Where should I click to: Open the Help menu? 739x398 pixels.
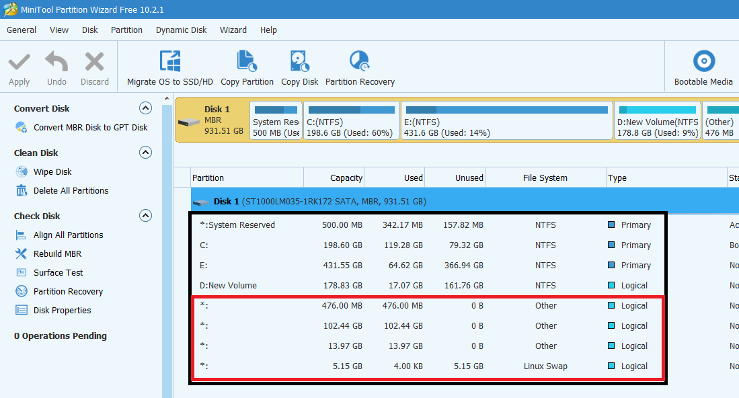[x=268, y=30]
